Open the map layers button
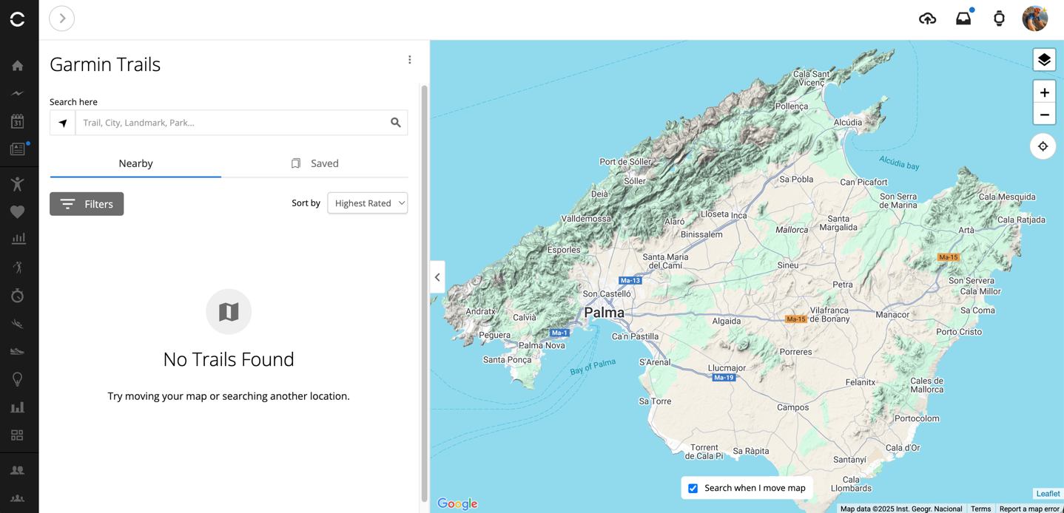This screenshot has width=1064, height=513. point(1044,60)
